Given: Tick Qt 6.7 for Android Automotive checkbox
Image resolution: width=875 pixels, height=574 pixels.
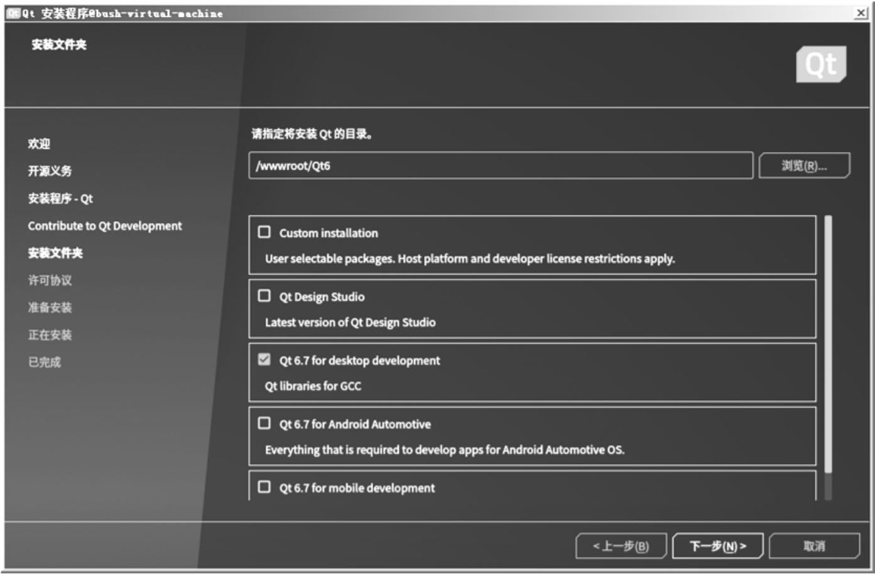Looking at the screenshot, I should click(264, 423).
